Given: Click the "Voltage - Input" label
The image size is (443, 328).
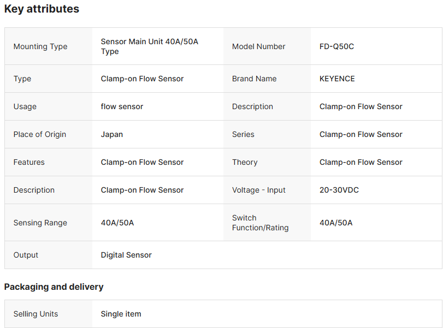Looking at the screenshot, I should point(259,190).
